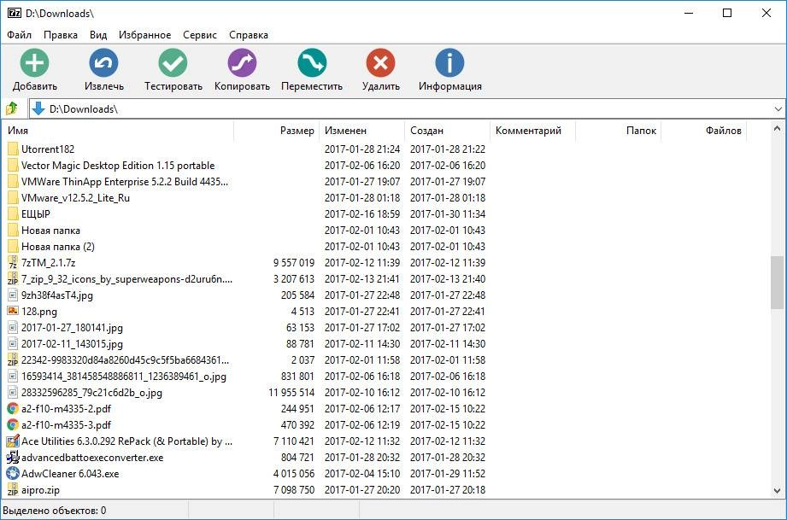
Task: Open the Избранное menu
Action: point(144,35)
